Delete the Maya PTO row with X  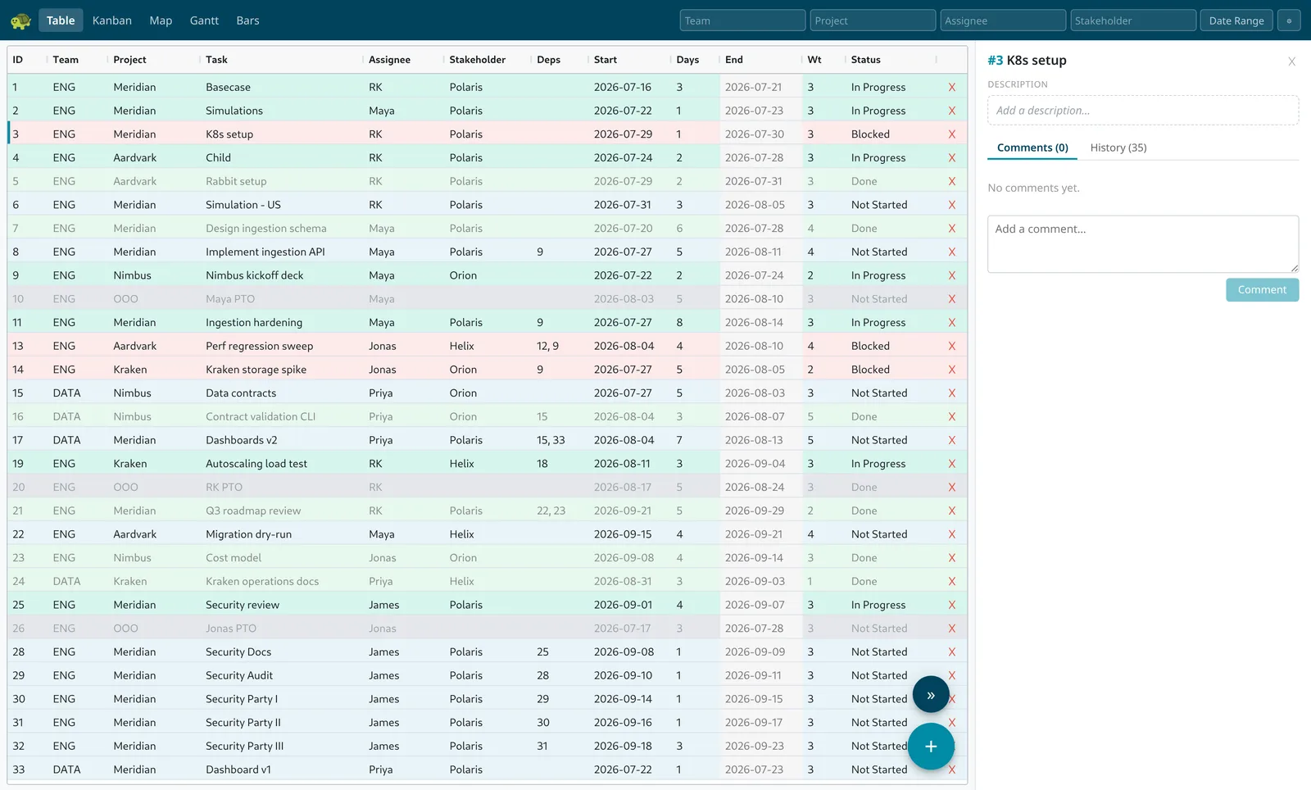pyautogui.click(x=951, y=299)
